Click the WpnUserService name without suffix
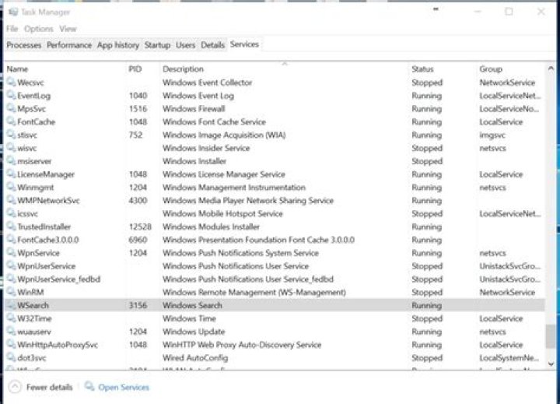The width and height of the screenshot is (560, 404). [46, 266]
